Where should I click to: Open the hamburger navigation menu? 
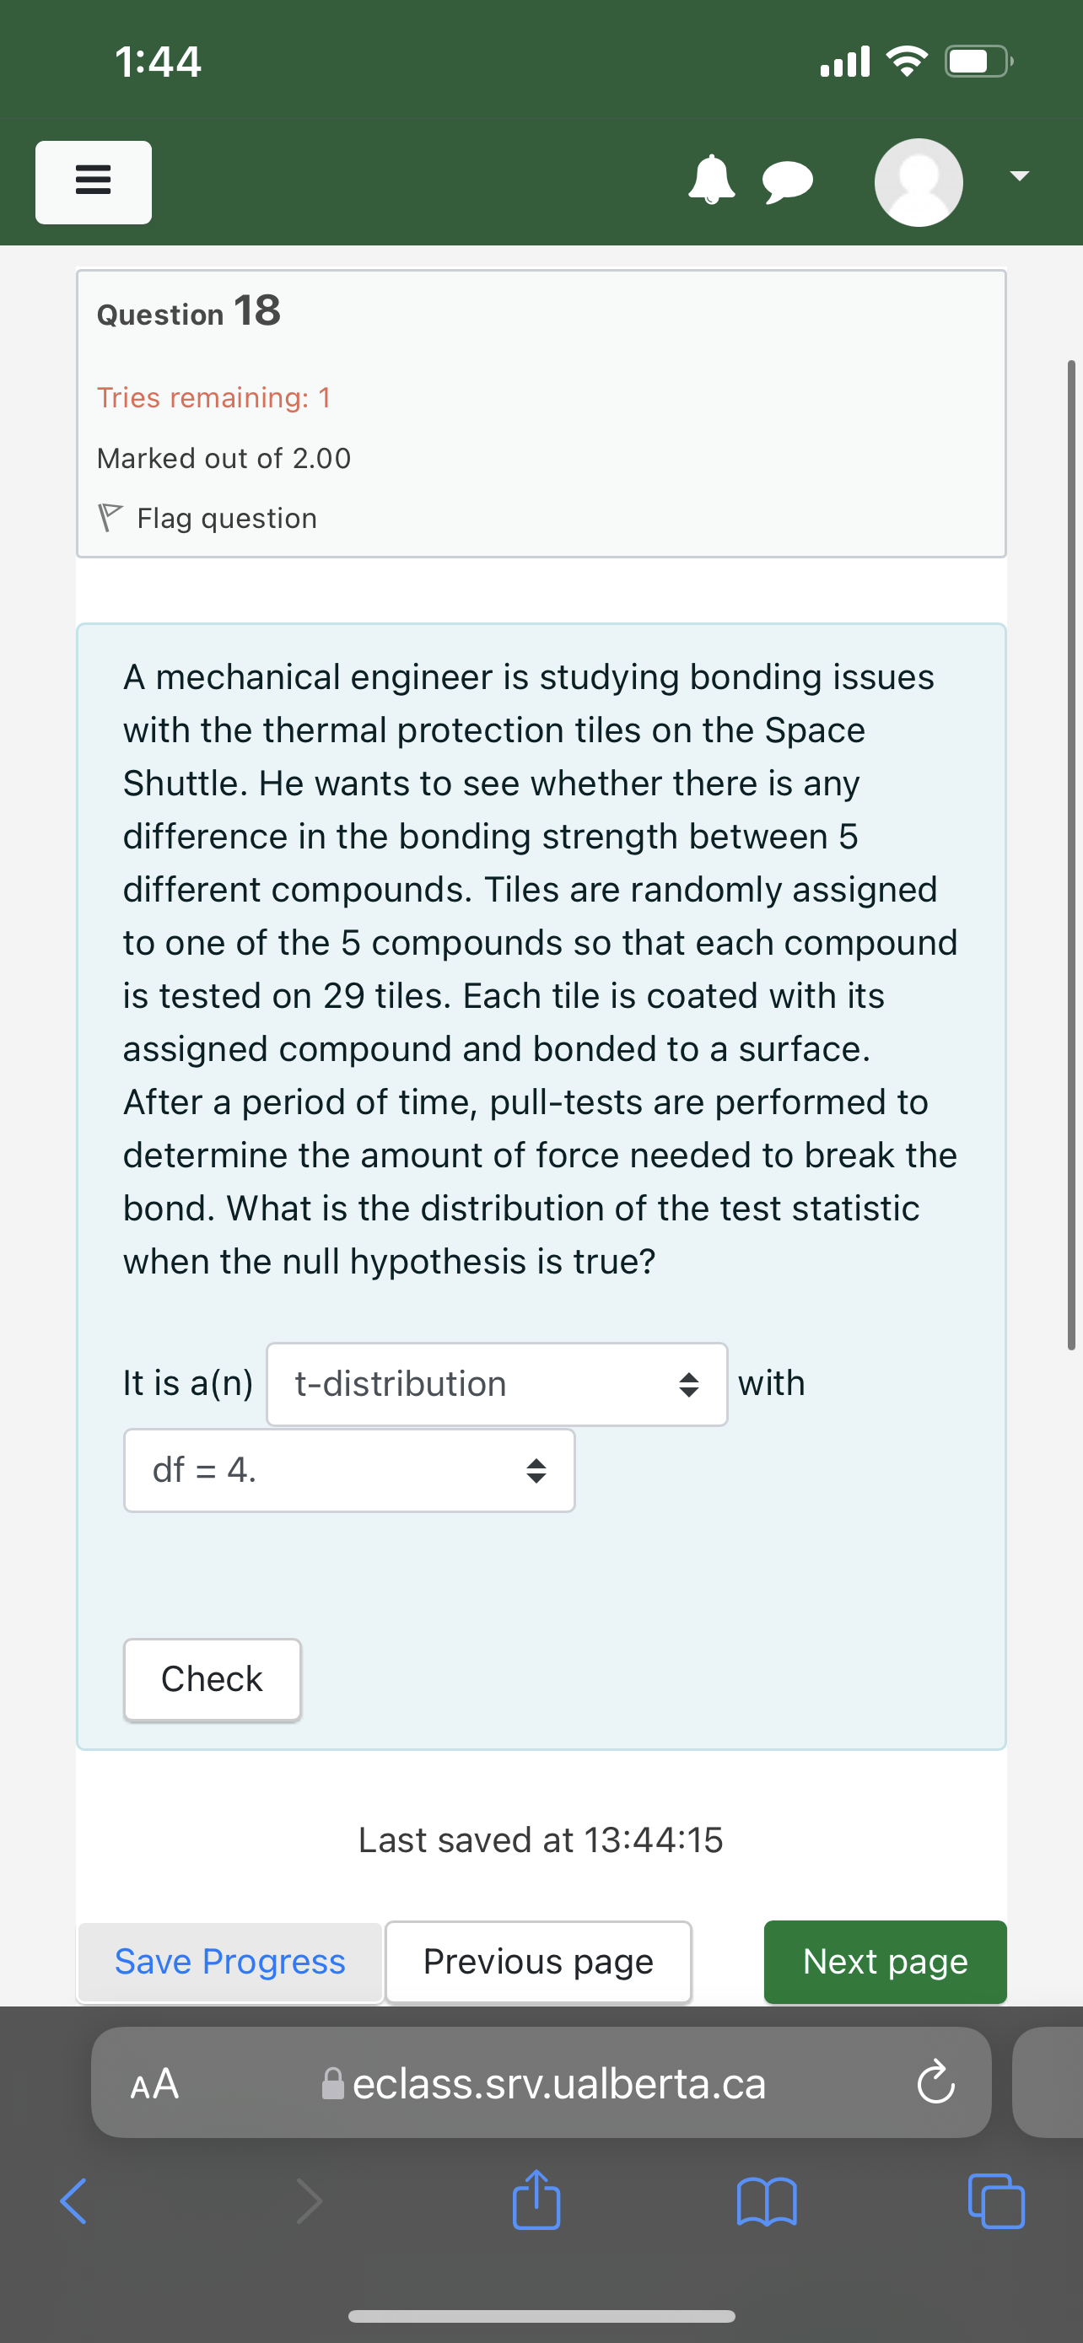pyautogui.click(x=93, y=182)
